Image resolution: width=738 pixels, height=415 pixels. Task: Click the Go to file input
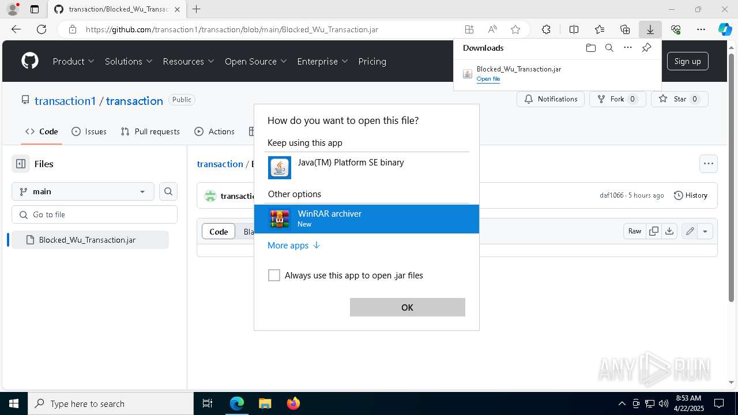[95, 214]
